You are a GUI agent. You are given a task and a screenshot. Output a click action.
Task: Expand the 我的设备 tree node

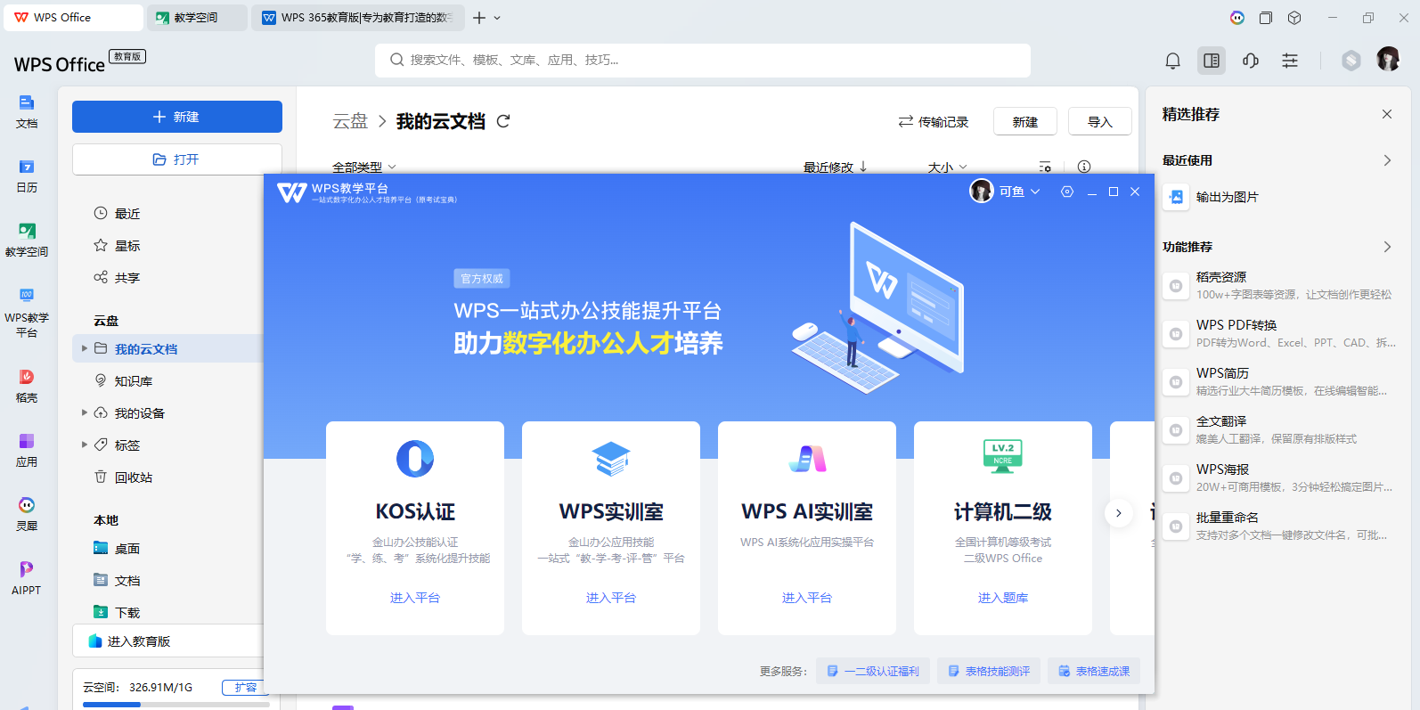click(x=85, y=412)
